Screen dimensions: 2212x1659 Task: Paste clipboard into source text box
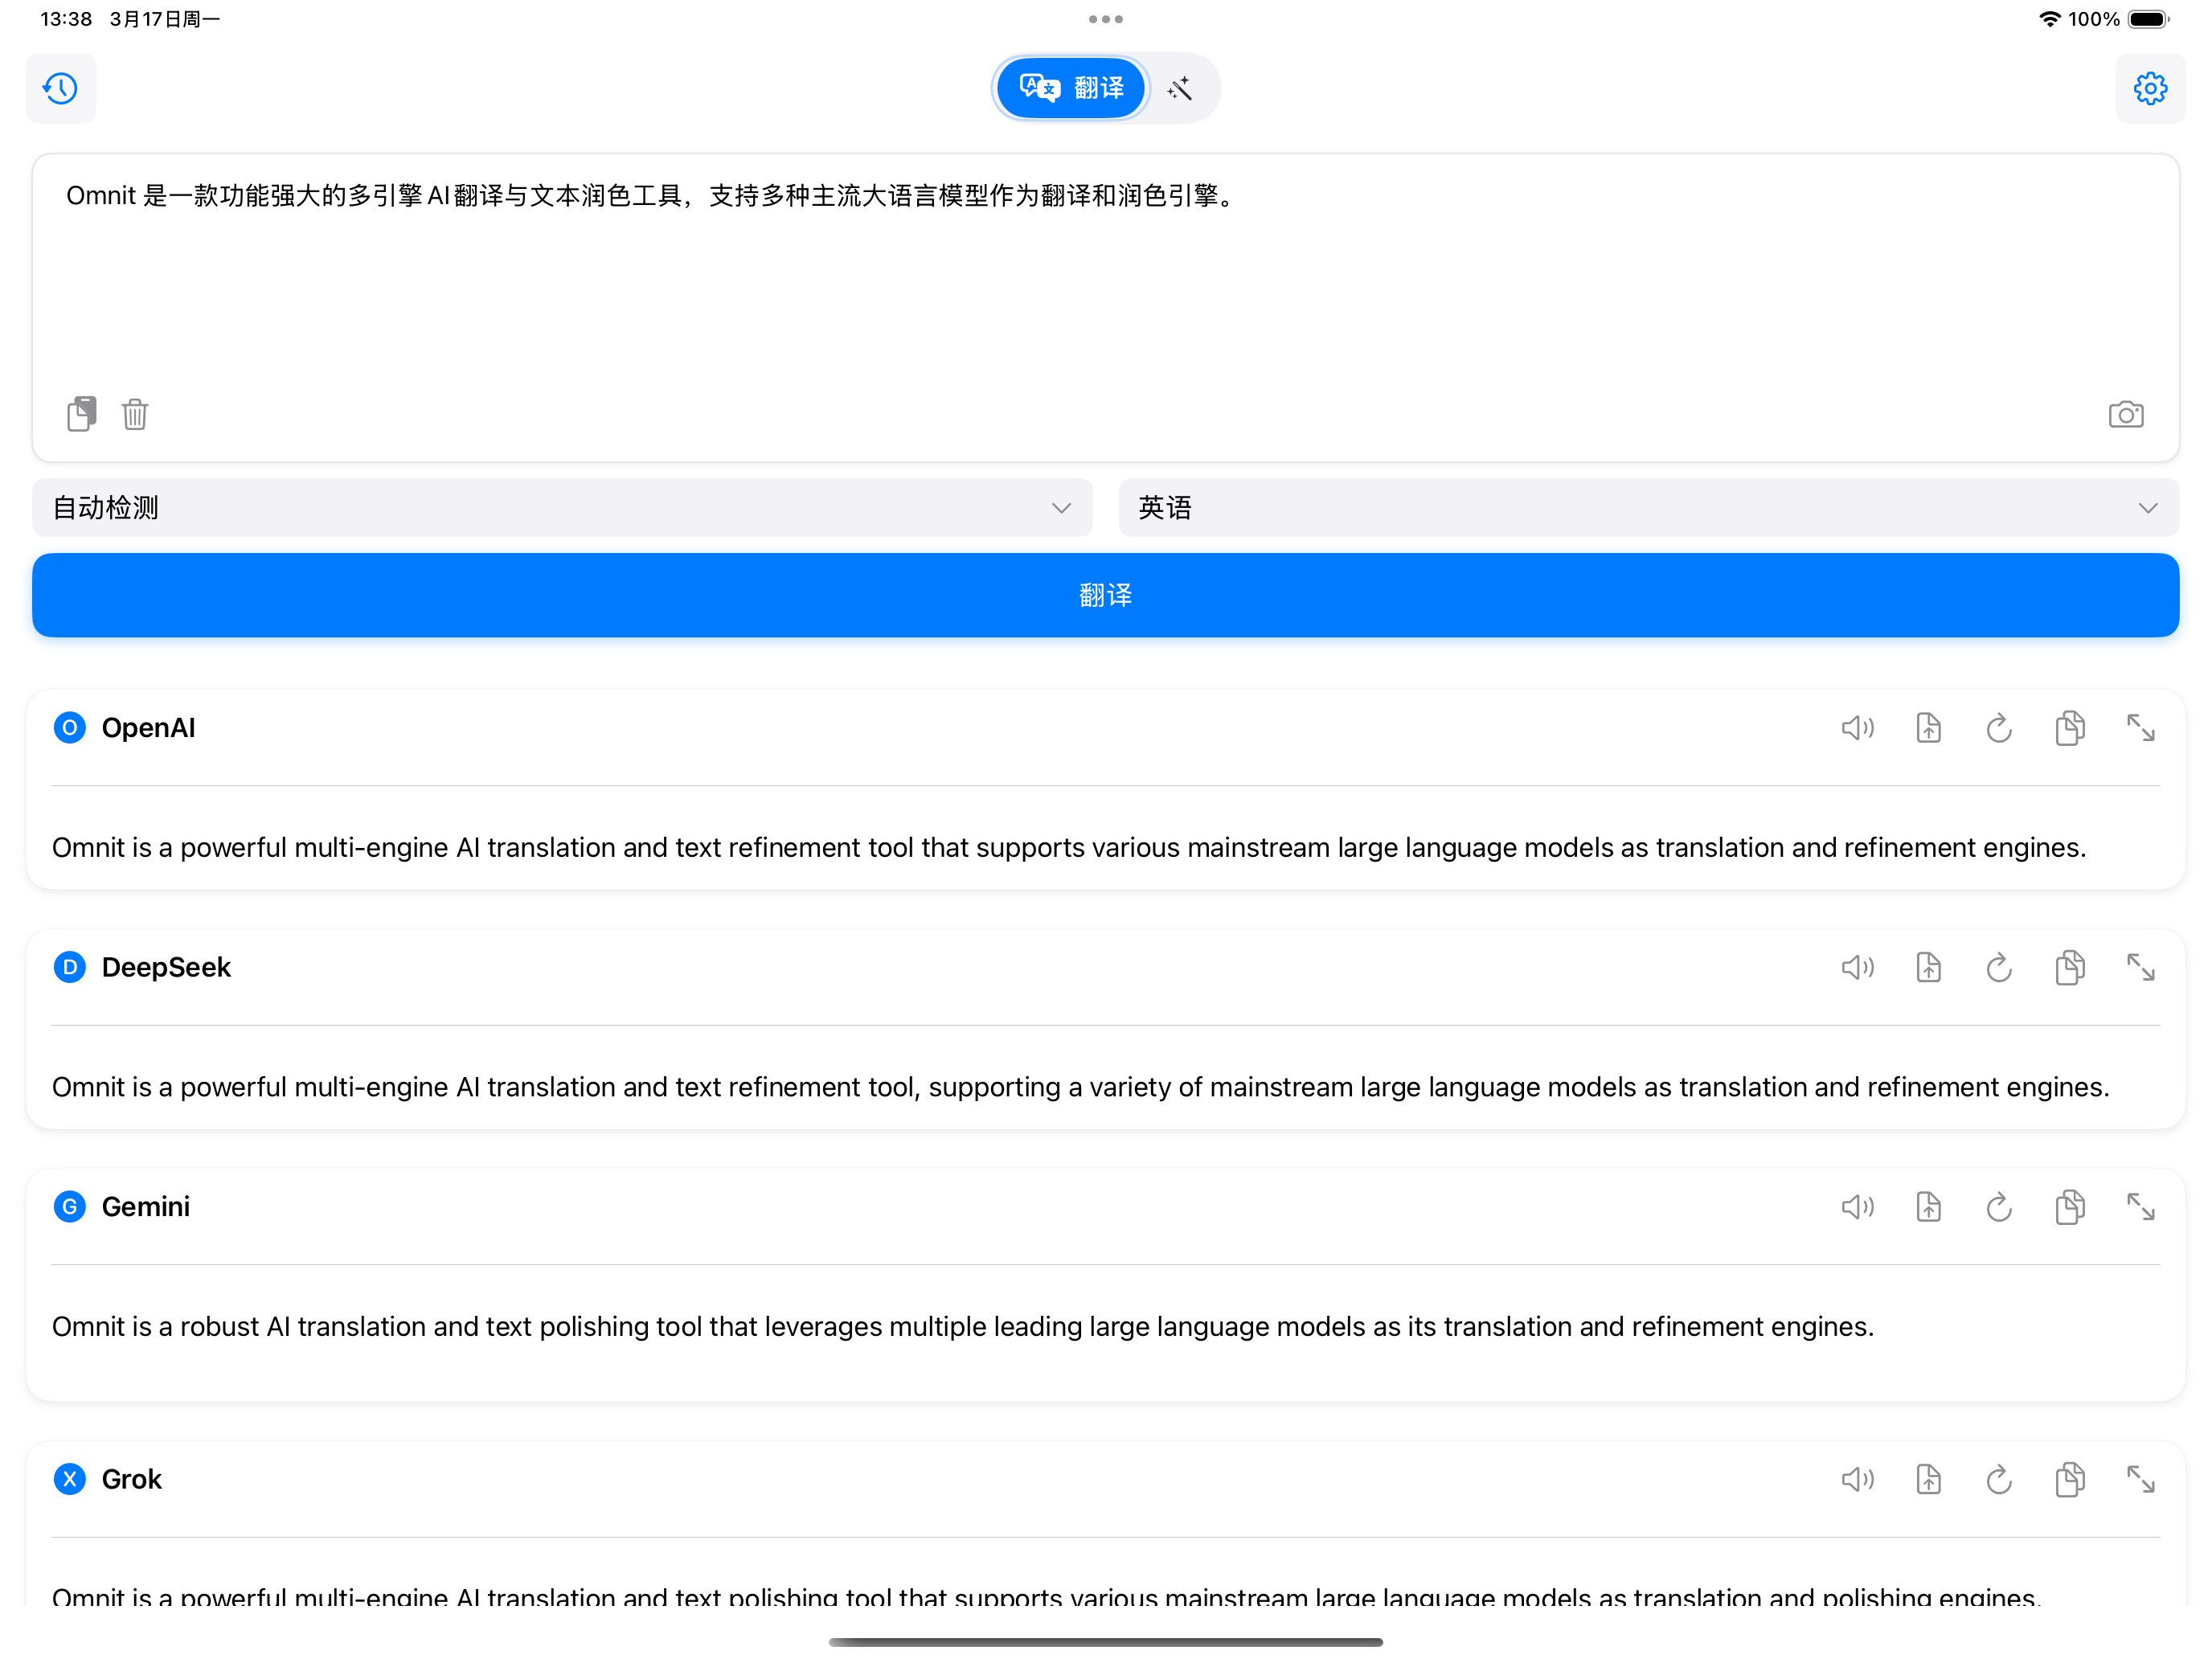coord(82,413)
